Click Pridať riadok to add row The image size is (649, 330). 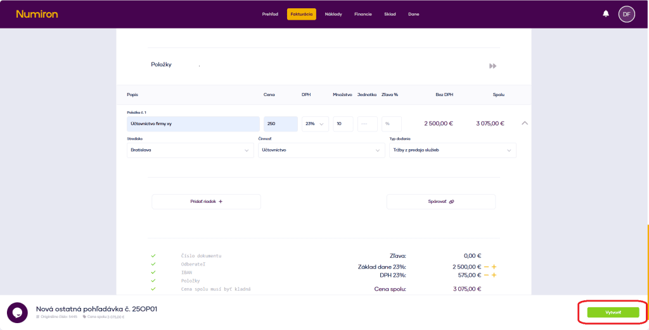coord(206,202)
